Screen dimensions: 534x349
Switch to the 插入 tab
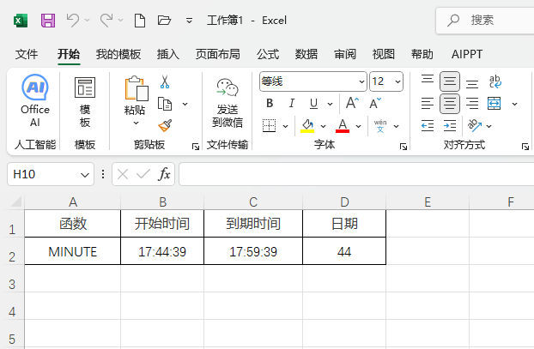(168, 54)
